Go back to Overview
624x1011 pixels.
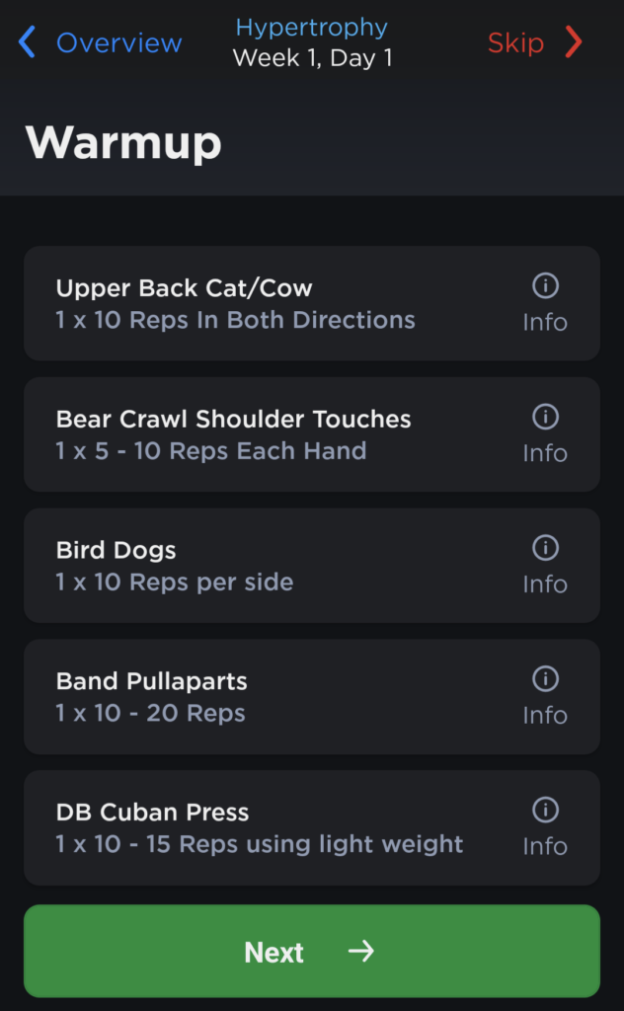tap(118, 43)
